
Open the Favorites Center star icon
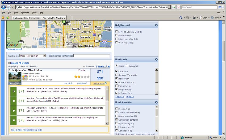click(3, 18)
